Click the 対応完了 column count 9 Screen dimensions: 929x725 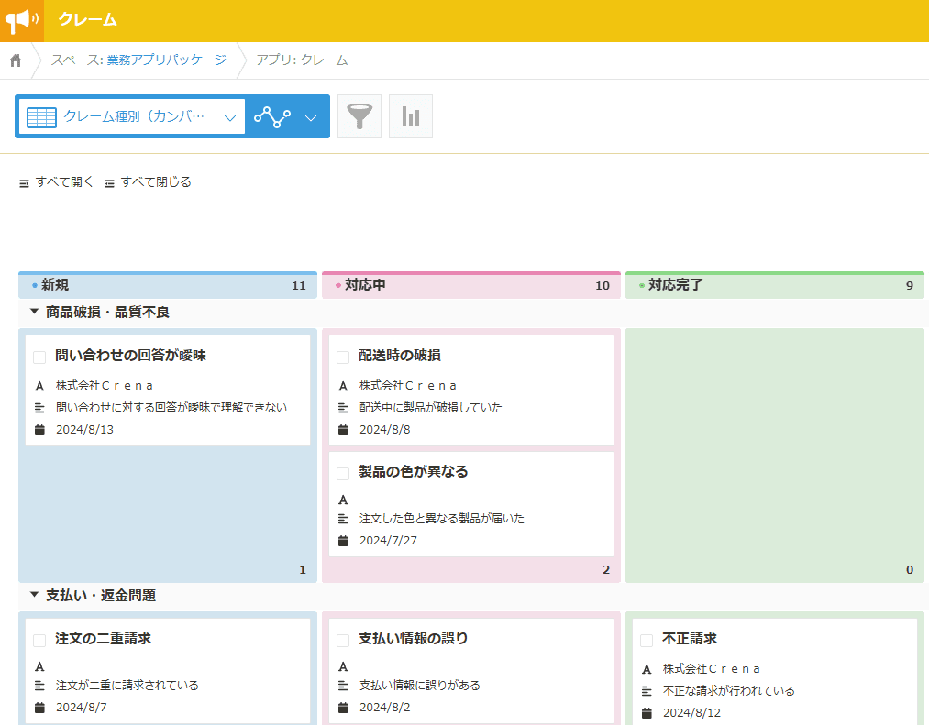coord(910,286)
